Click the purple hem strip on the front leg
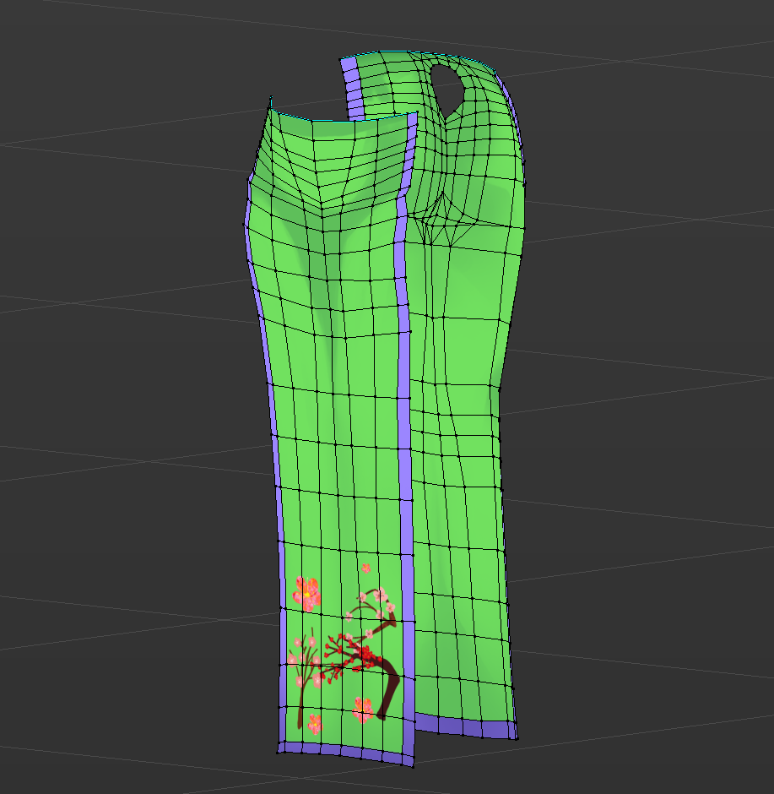This screenshot has height=794, width=774. pos(346,753)
